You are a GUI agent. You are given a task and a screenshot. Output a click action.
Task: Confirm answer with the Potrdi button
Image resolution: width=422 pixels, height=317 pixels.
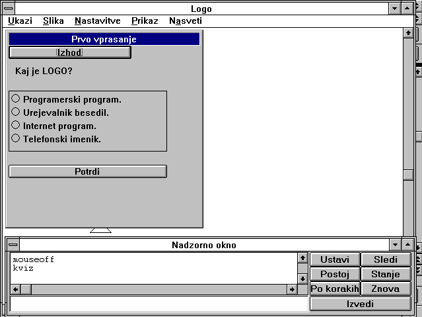(x=88, y=171)
